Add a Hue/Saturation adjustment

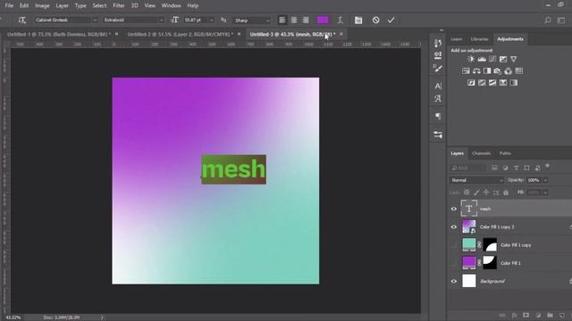click(x=466, y=71)
